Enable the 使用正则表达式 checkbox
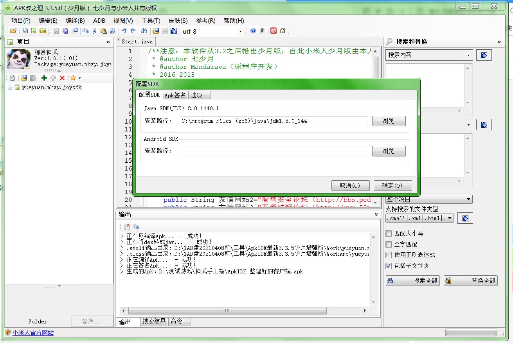The image size is (513, 343). pyautogui.click(x=389, y=255)
